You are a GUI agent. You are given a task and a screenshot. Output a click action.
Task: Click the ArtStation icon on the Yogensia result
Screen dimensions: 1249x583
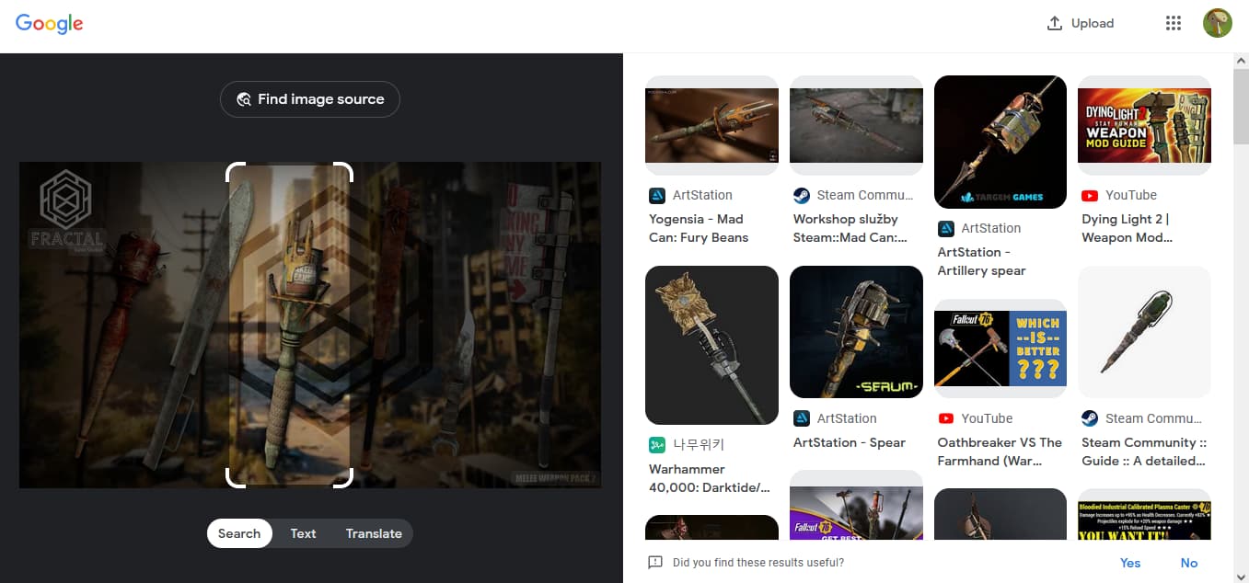656,195
